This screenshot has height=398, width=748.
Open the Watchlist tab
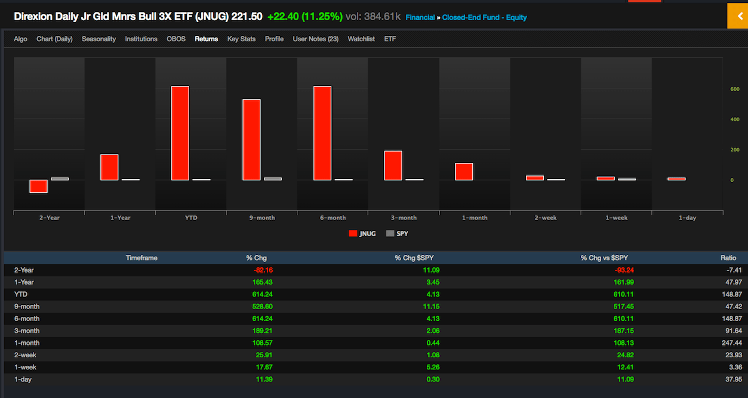[361, 38]
